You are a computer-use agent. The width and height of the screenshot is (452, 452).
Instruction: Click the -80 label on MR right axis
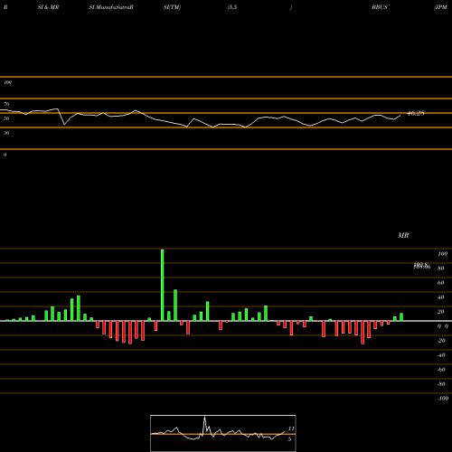coord(441,384)
